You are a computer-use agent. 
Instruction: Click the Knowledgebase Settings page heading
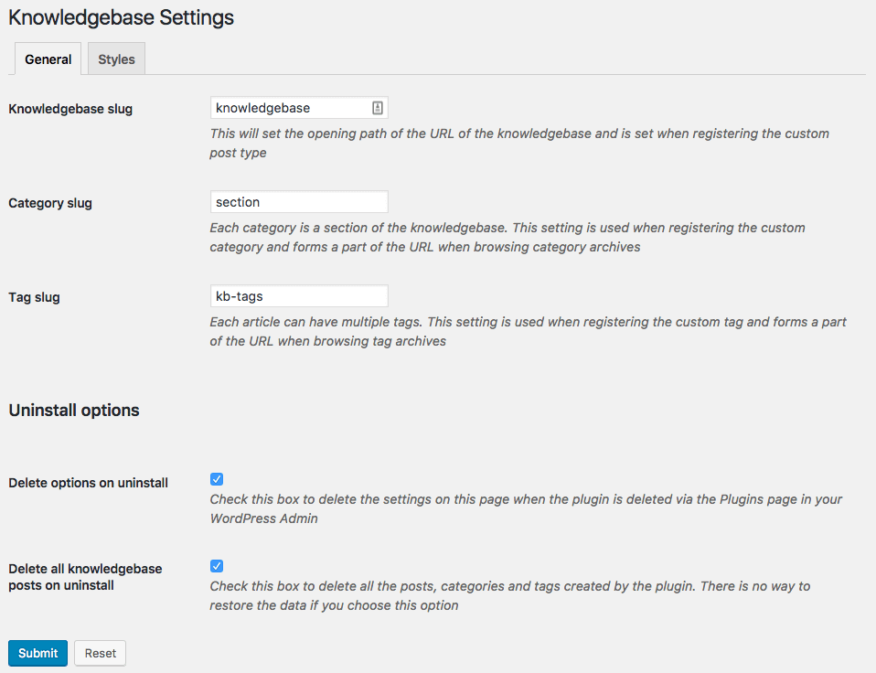[x=122, y=17]
